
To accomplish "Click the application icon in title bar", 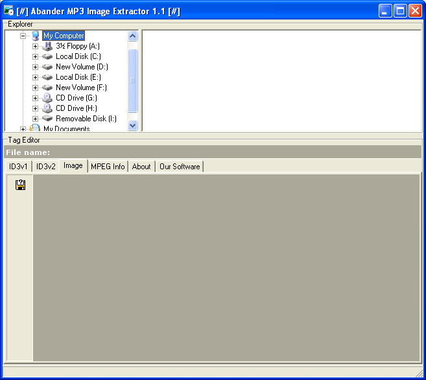I will click(x=8, y=11).
